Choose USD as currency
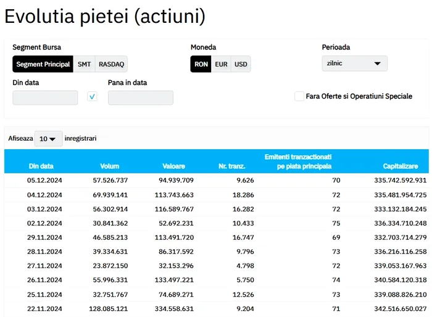 click(x=241, y=64)
